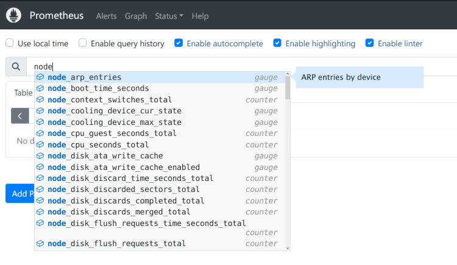This screenshot has height=265, width=457.
Task: Click the cube icon beside node_disk_flush_requests_total
Action: click(x=40, y=244)
